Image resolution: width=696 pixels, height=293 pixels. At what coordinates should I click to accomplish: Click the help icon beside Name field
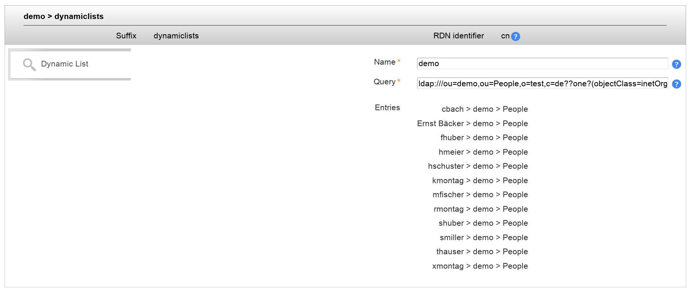[676, 64]
